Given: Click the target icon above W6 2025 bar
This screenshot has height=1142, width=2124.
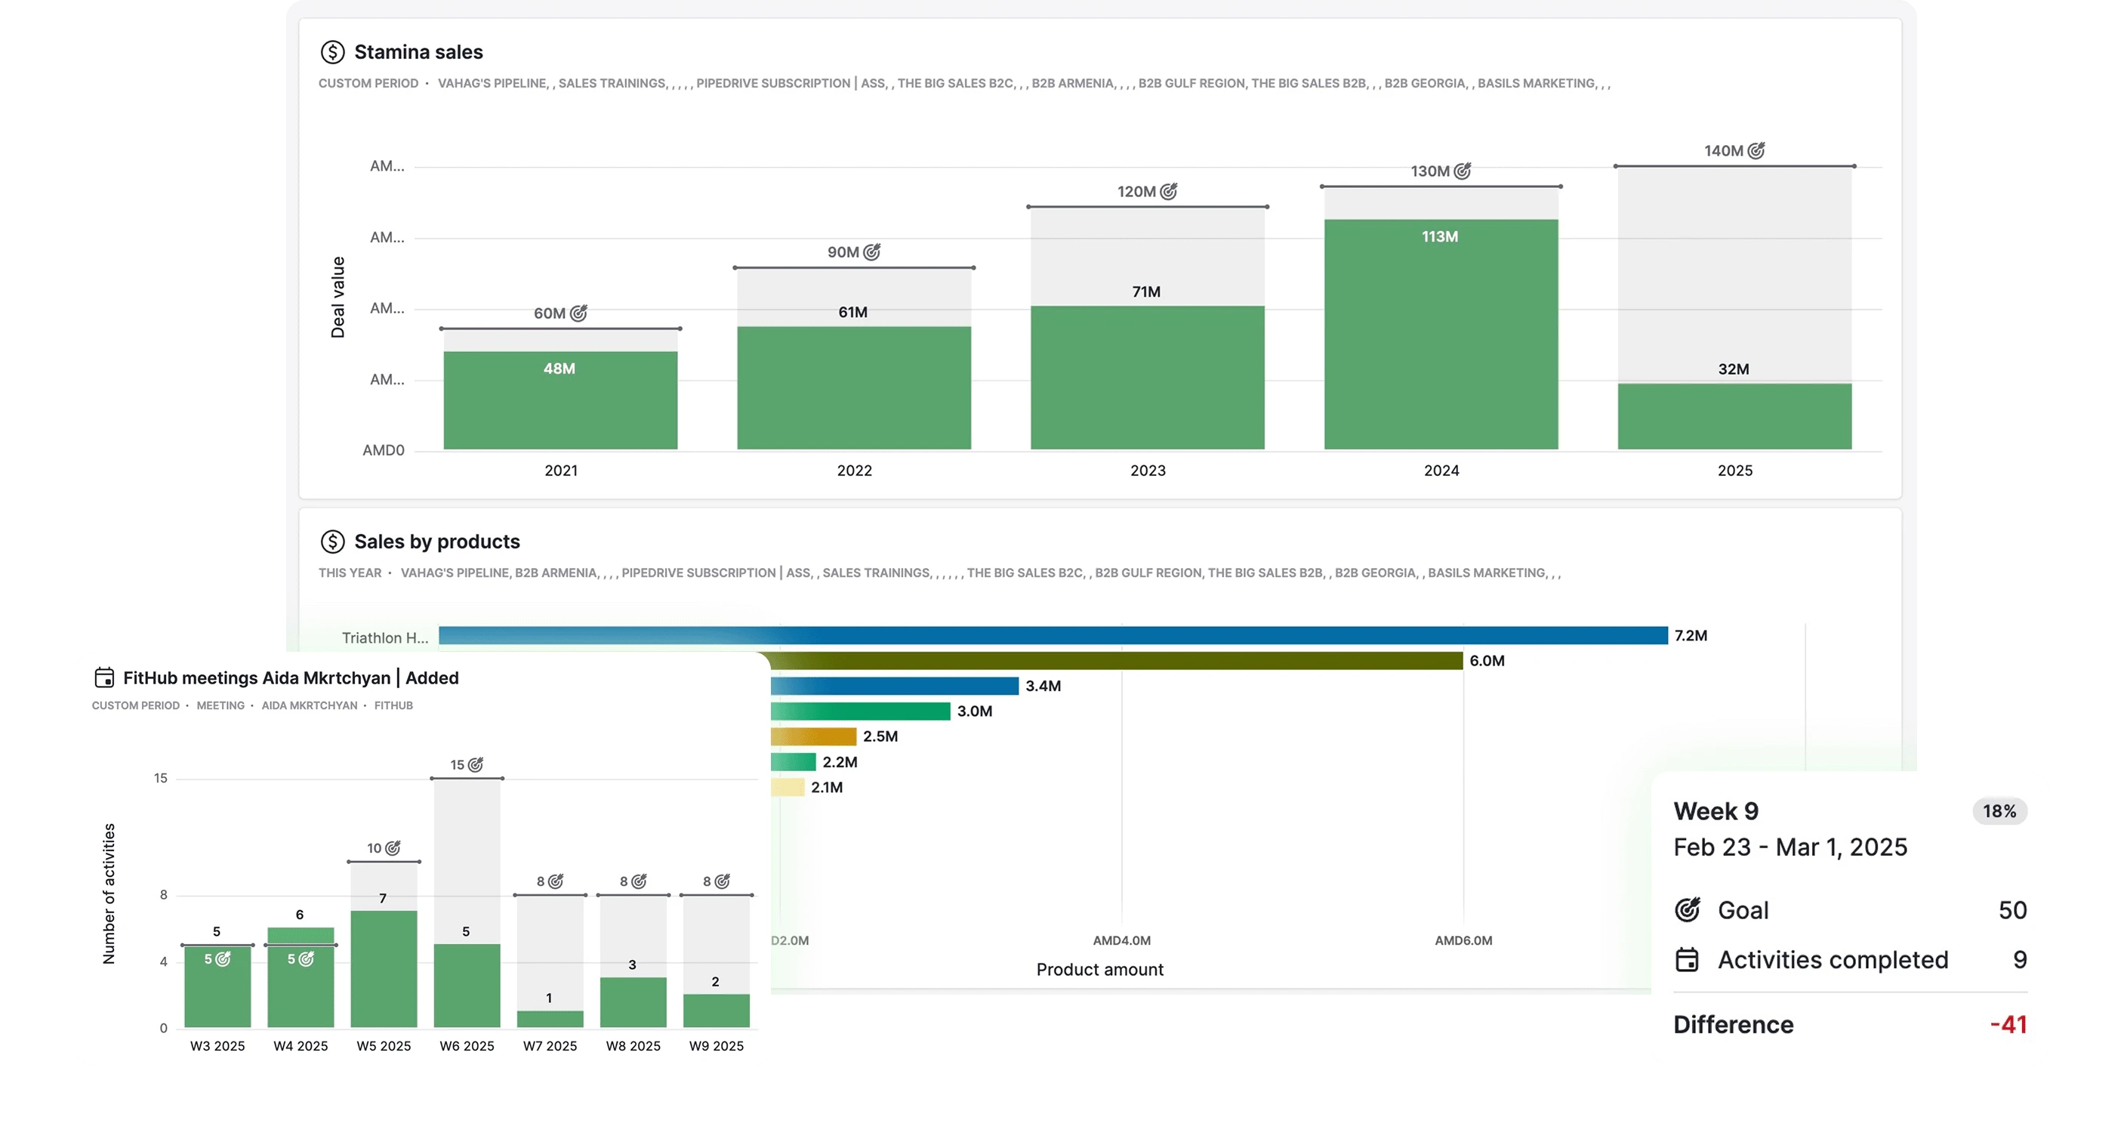Looking at the screenshot, I should pyautogui.click(x=476, y=764).
